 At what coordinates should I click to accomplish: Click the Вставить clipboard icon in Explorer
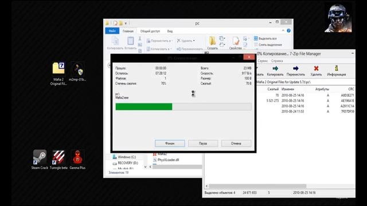pos(130,43)
